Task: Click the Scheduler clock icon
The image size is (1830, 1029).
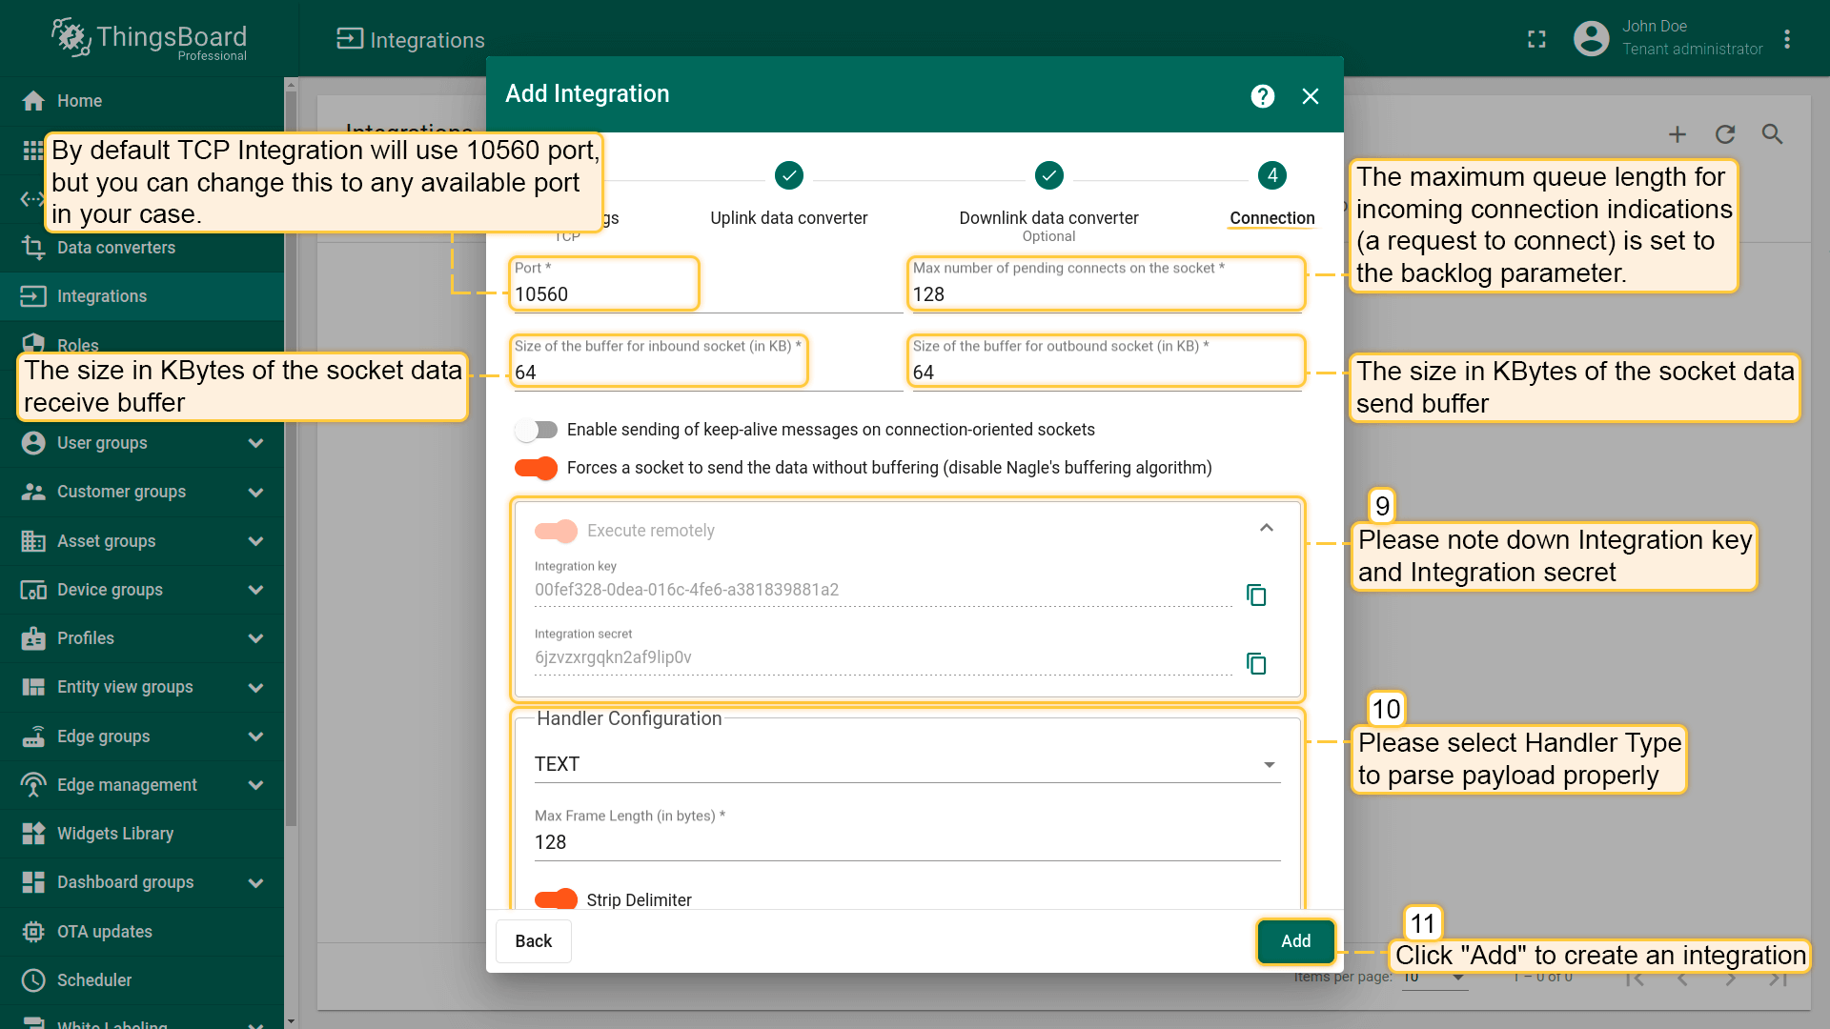Action: coord(33,980)
